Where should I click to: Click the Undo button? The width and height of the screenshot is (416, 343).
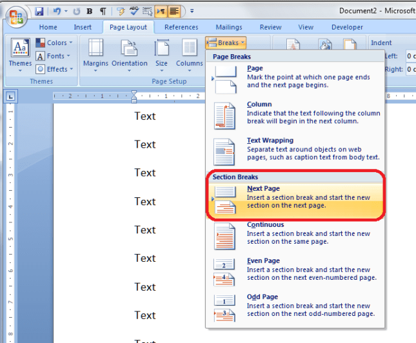pos(55,12)
